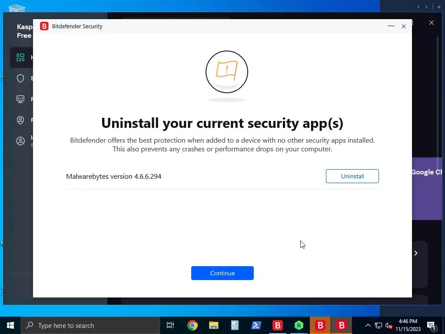Open Kaspersky Security shield sidebar icon
Viewport: 445px width, 334px height.
click(x=20, y=78)
